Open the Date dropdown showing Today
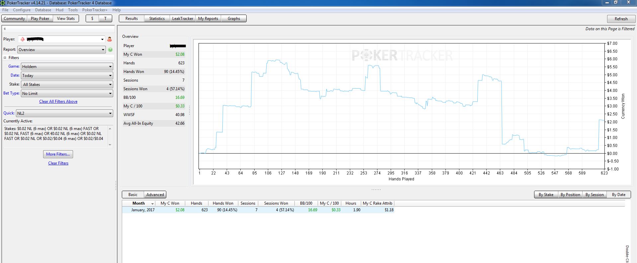 coord(67,76)
